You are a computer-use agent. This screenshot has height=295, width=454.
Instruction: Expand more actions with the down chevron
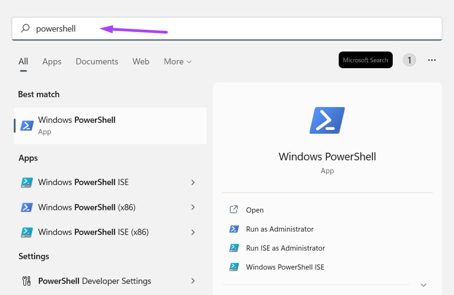point(423,285)
